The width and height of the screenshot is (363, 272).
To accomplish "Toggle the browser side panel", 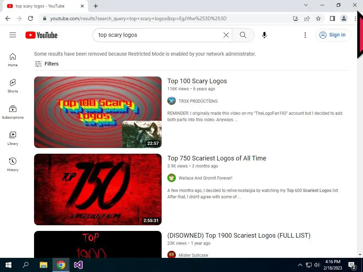I will tap(333, 18).
